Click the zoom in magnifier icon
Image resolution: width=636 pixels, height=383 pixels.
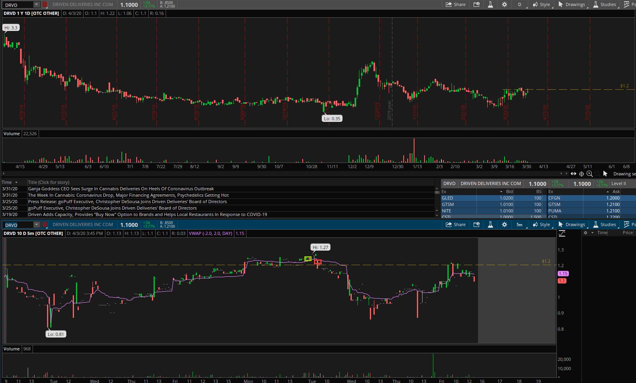coord(589,174)
